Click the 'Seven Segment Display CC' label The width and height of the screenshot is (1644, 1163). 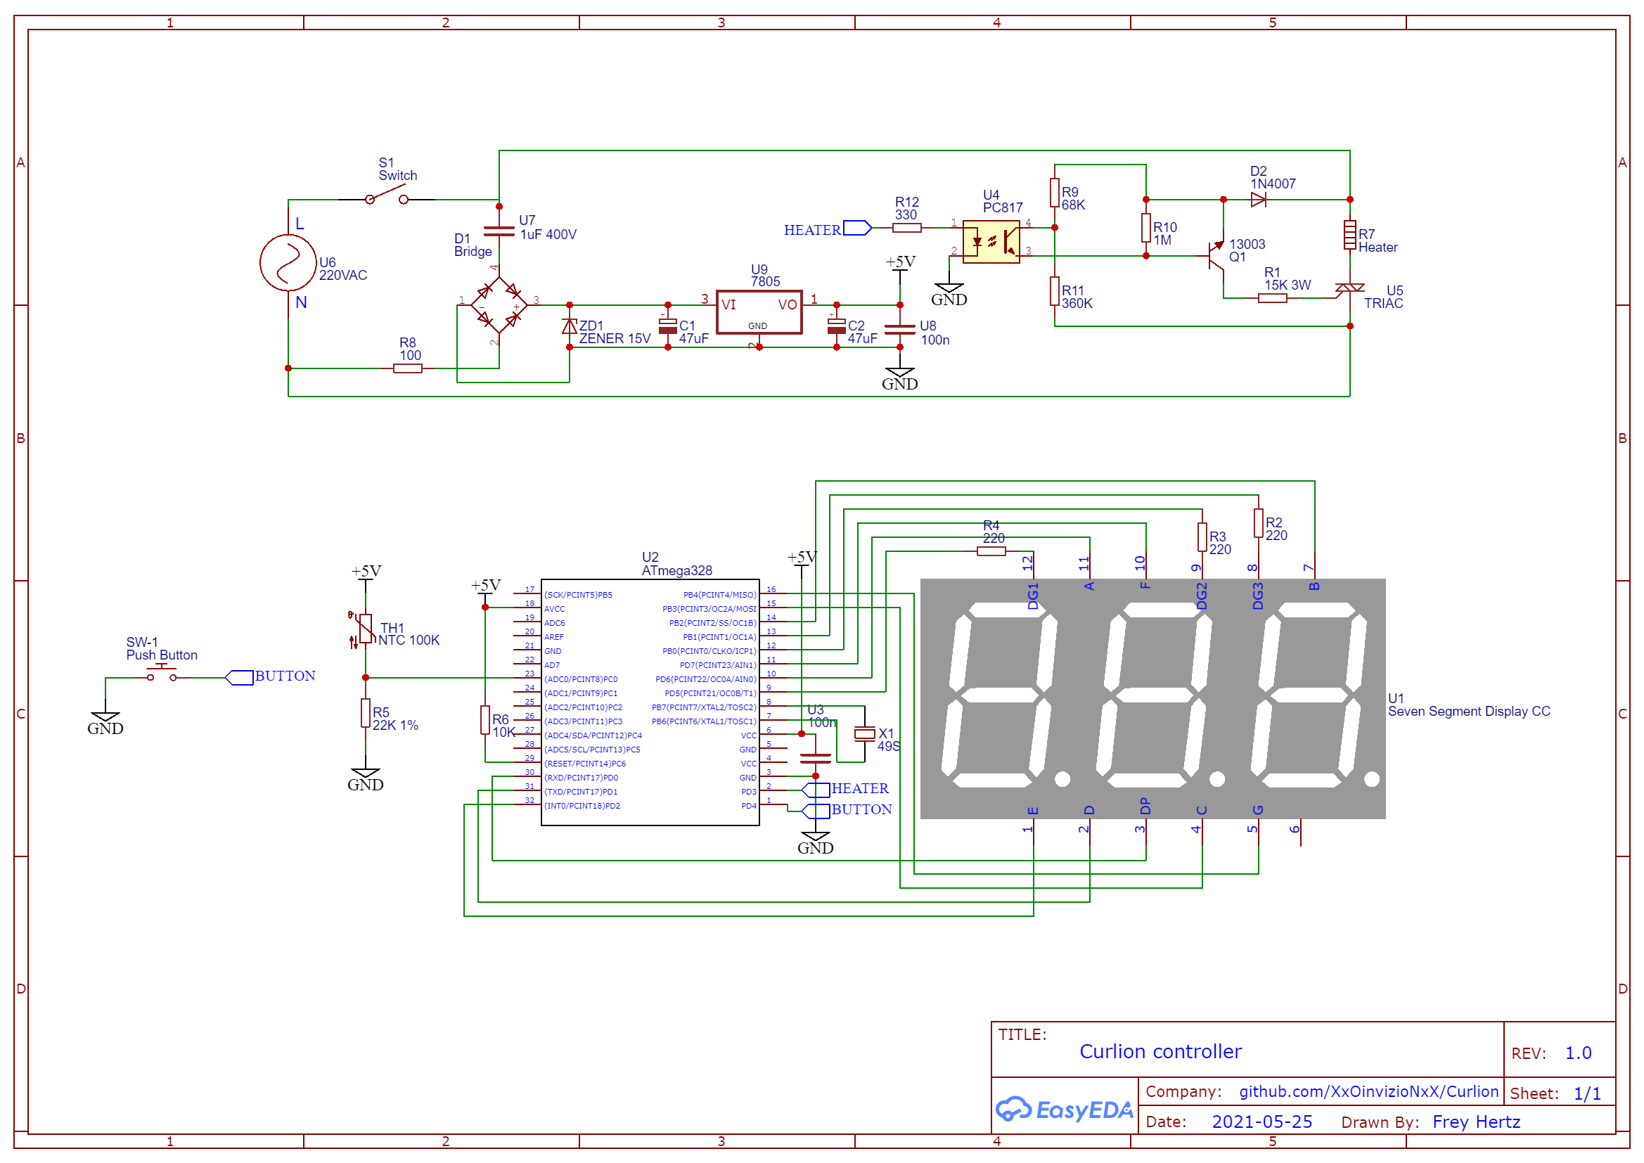point(1469,711)
